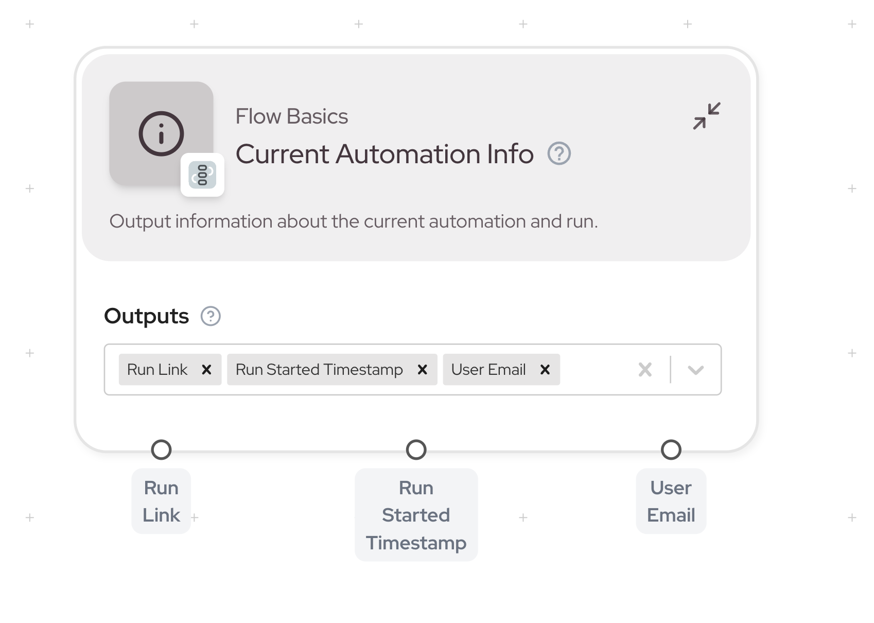
Task: Remove the Run Link output tag
Action: point(206,370)
